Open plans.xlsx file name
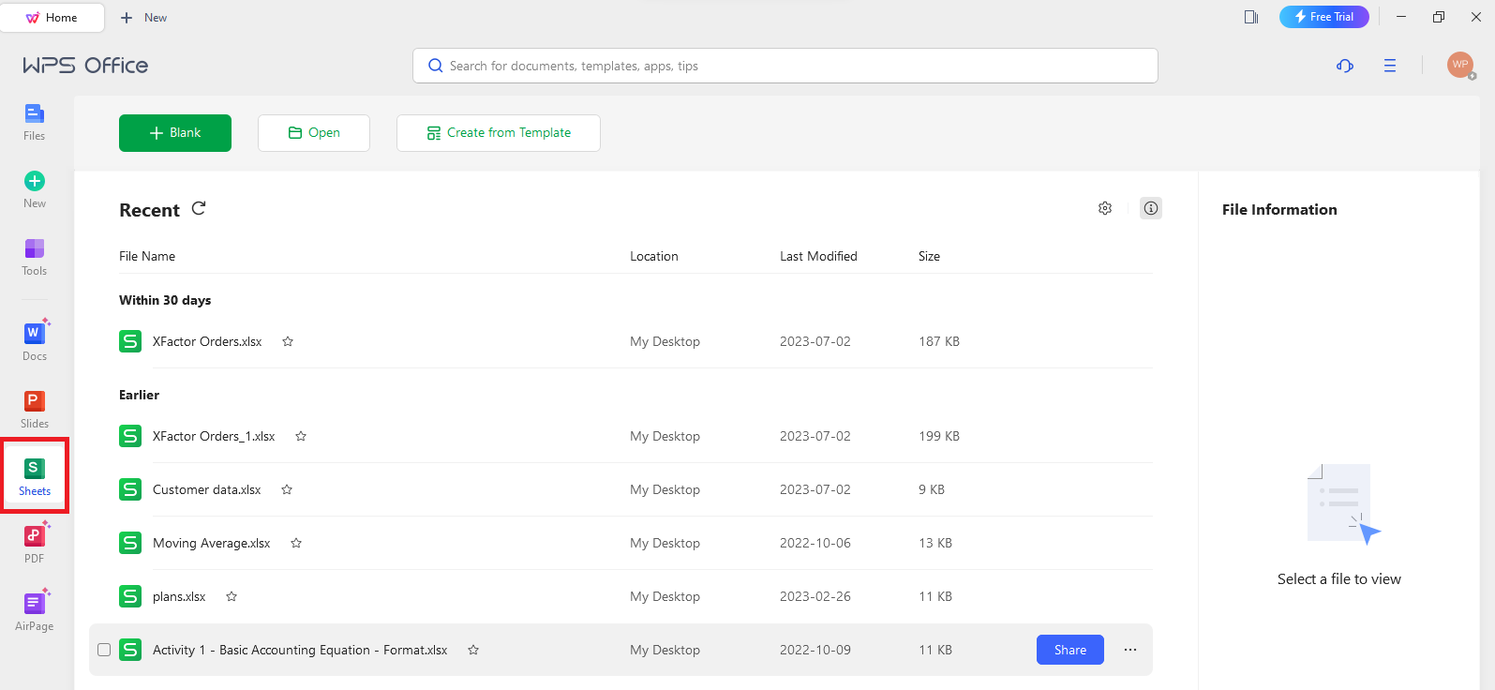This screenshot has width=1495, height=690. click(179, 596)
